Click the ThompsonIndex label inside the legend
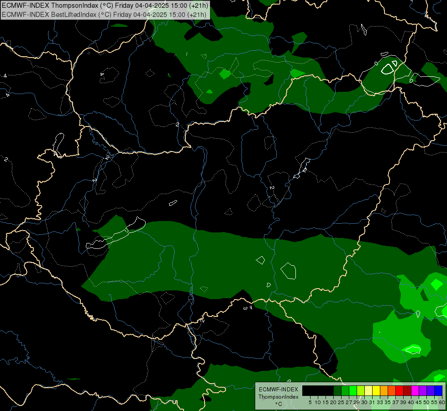The width and height of the screenshot is (447, 411). [279, 397]
